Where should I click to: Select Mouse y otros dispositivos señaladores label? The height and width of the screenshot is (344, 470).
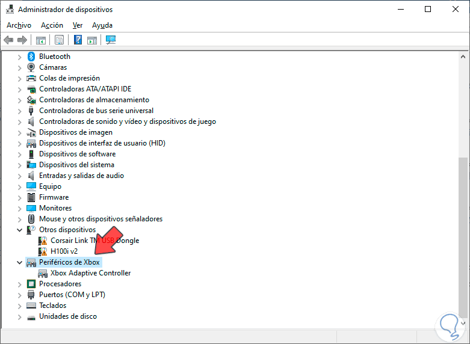pyautogui.click(x=100, y=219)
